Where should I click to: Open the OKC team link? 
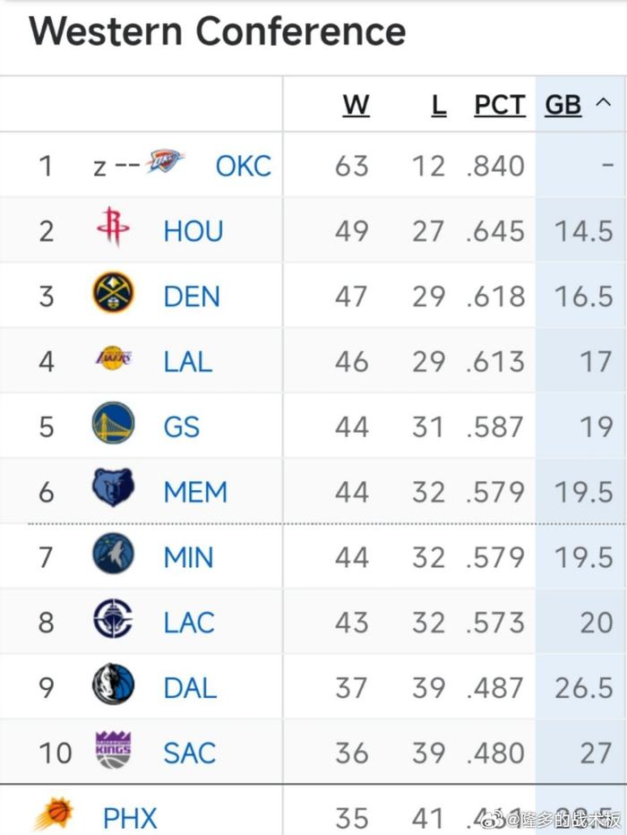243,166
